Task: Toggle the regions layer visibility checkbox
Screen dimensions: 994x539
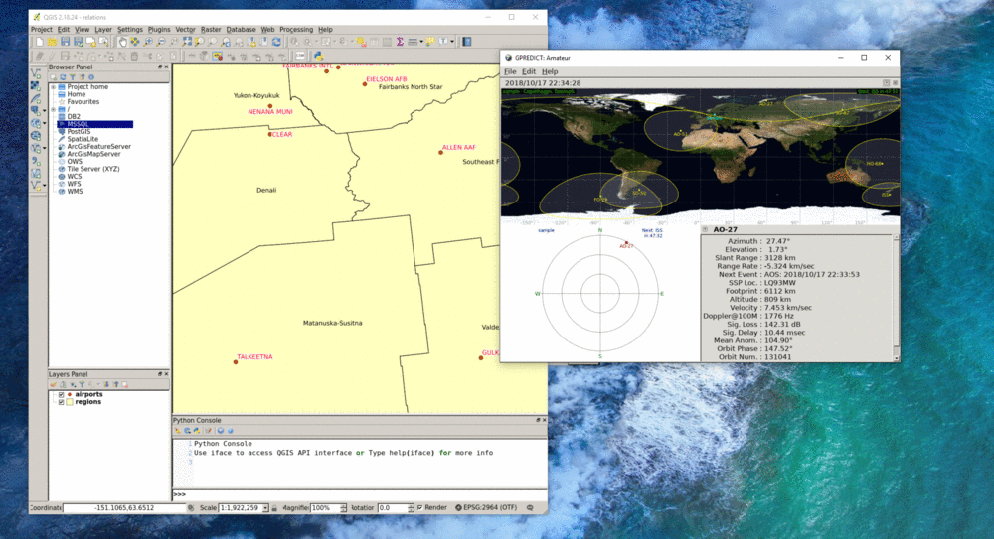Action: coord(61,402)
